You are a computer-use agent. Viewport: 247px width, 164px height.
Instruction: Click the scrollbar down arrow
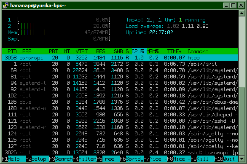point(242,159)
